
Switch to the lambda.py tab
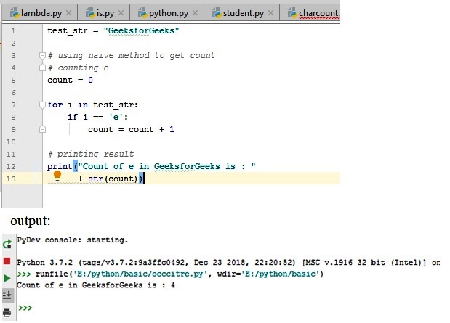point(41,13)
